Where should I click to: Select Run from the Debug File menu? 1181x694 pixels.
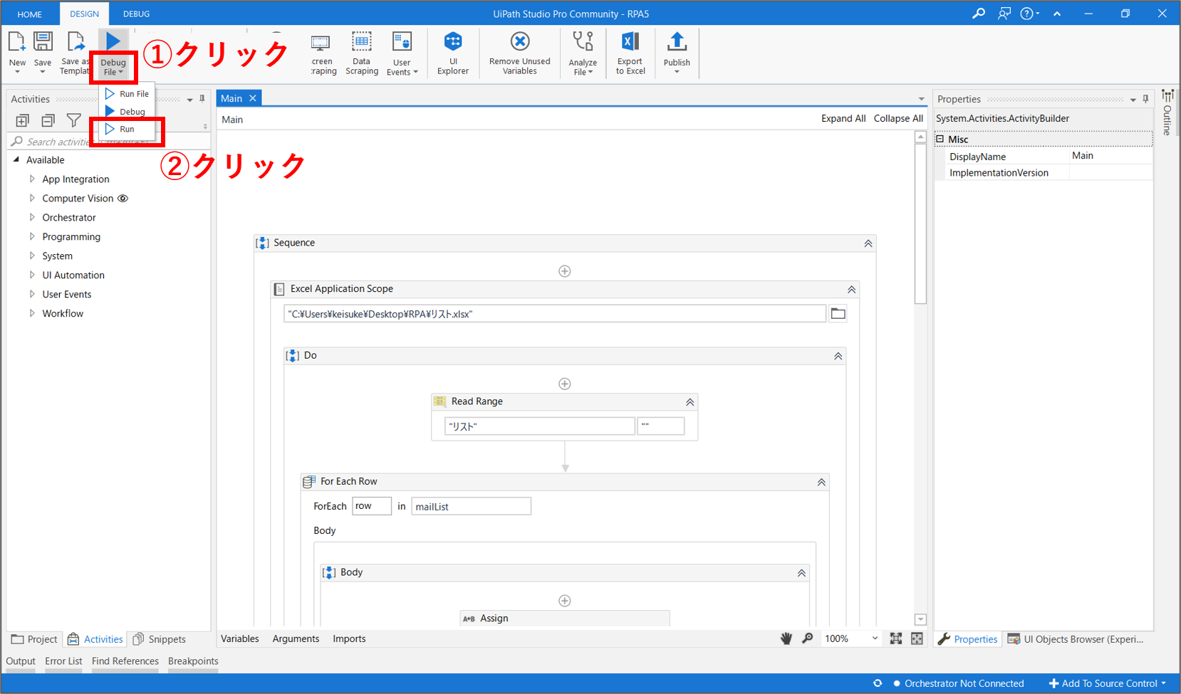tap(127, 130)
